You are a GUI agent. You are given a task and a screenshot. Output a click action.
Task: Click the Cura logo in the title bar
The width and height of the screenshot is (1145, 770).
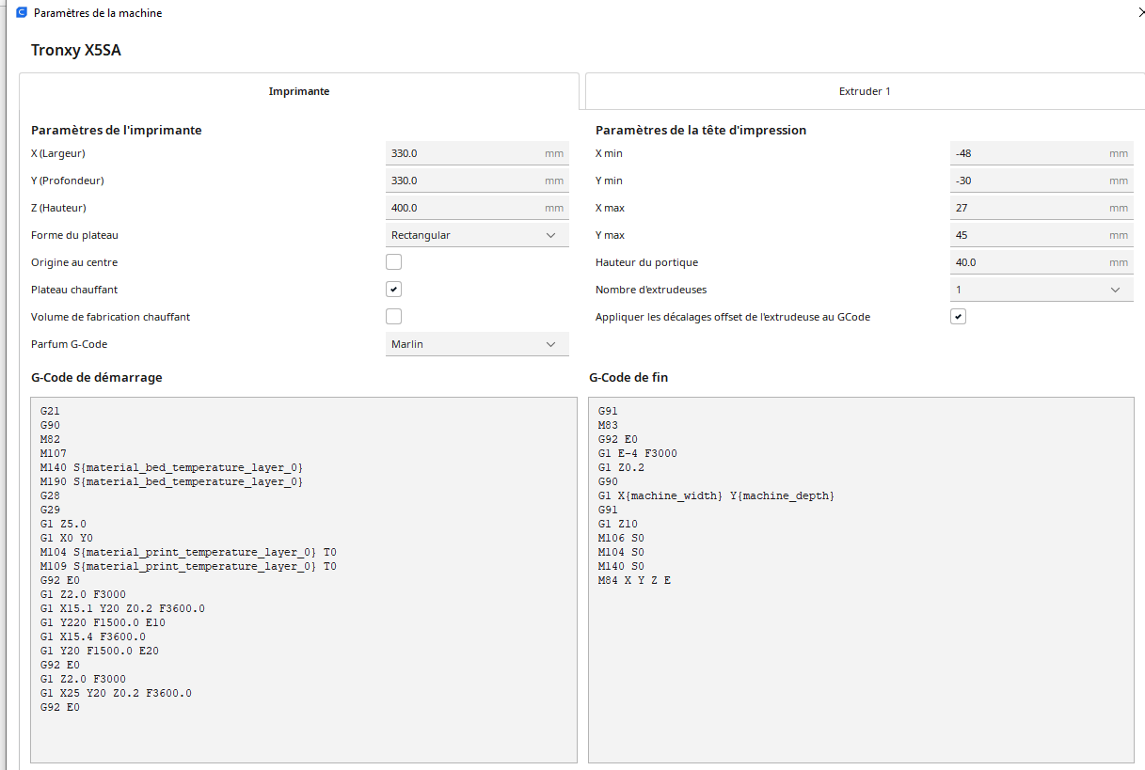click(x=22, y=13)
